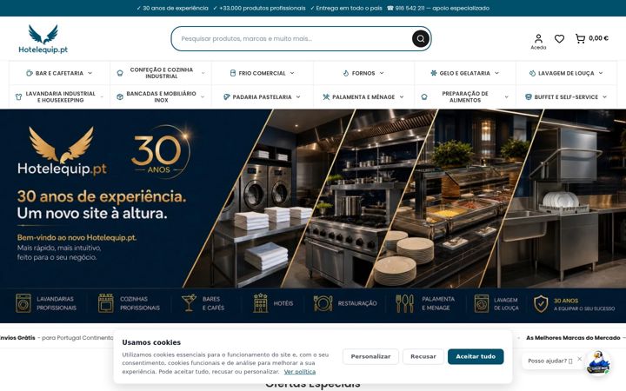Image resolution: width=626 pixels, height=391 pixels.
Task: Expand the Lavagem de Louça menu chevron
Action: [x=601, y=73]
